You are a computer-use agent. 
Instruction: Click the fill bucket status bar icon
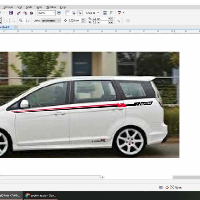pyautogui.click(x=167, y=187)
